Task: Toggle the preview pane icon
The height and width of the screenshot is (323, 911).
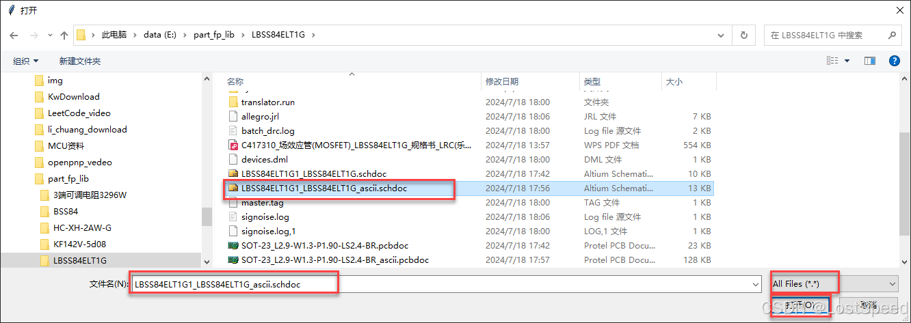Action: pos(870,61)
